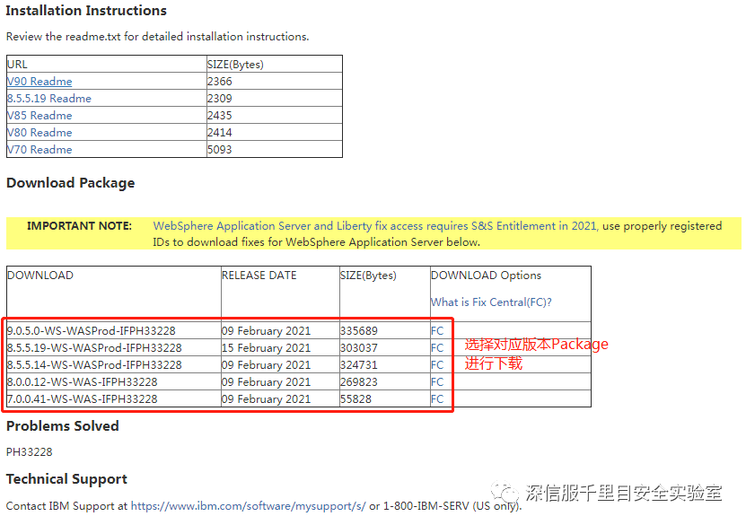Click the PH33228 problem identifier
746x525 pixels.
pos(29,451)
